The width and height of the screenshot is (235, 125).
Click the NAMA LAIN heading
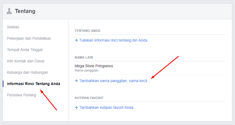[x=84, y=58]
